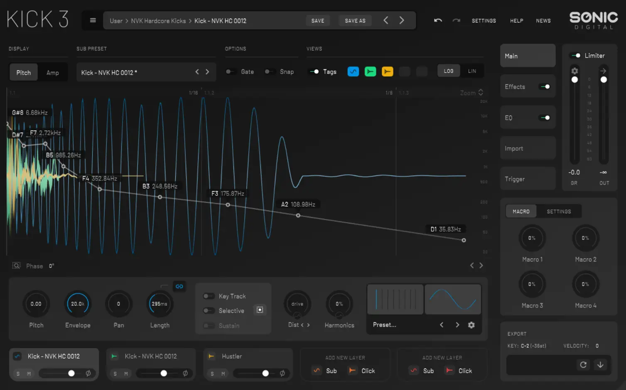This screenshot has width=626, height=390.
Task: Open SETTINGS in top bar
Action: [484, 20]
